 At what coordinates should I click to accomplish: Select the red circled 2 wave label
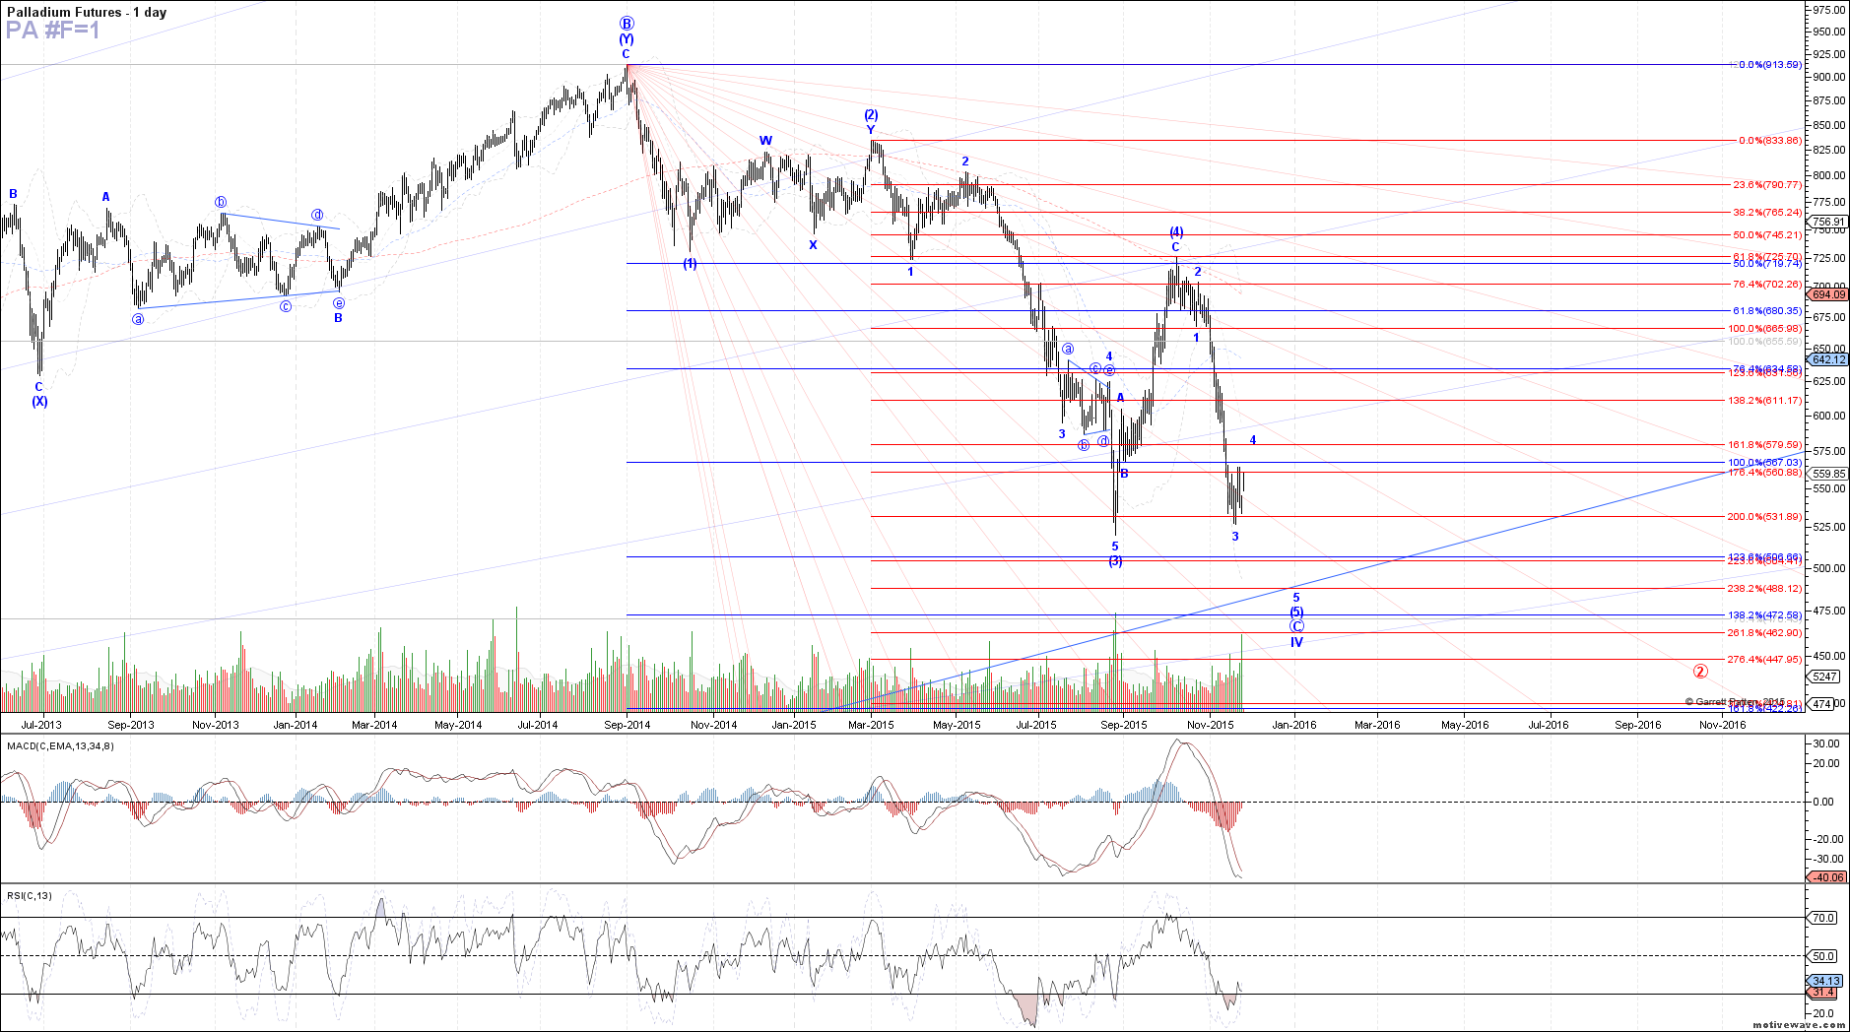[x=1700, y=672]
